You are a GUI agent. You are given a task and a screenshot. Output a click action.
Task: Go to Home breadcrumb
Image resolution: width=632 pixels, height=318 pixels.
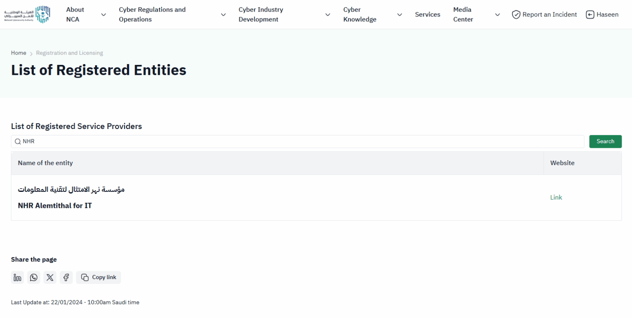point(19,53)
